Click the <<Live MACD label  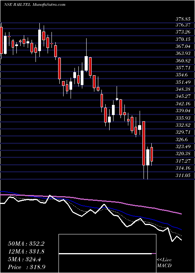[x=164, y=262]
